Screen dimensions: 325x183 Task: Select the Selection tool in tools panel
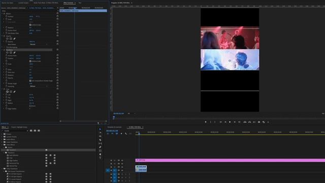click(100, 129)
